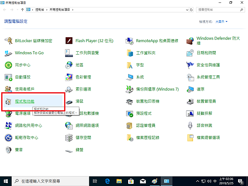Open 裝置和印表機 icon
The image size is (248, 186).
(x=129, y=101)
